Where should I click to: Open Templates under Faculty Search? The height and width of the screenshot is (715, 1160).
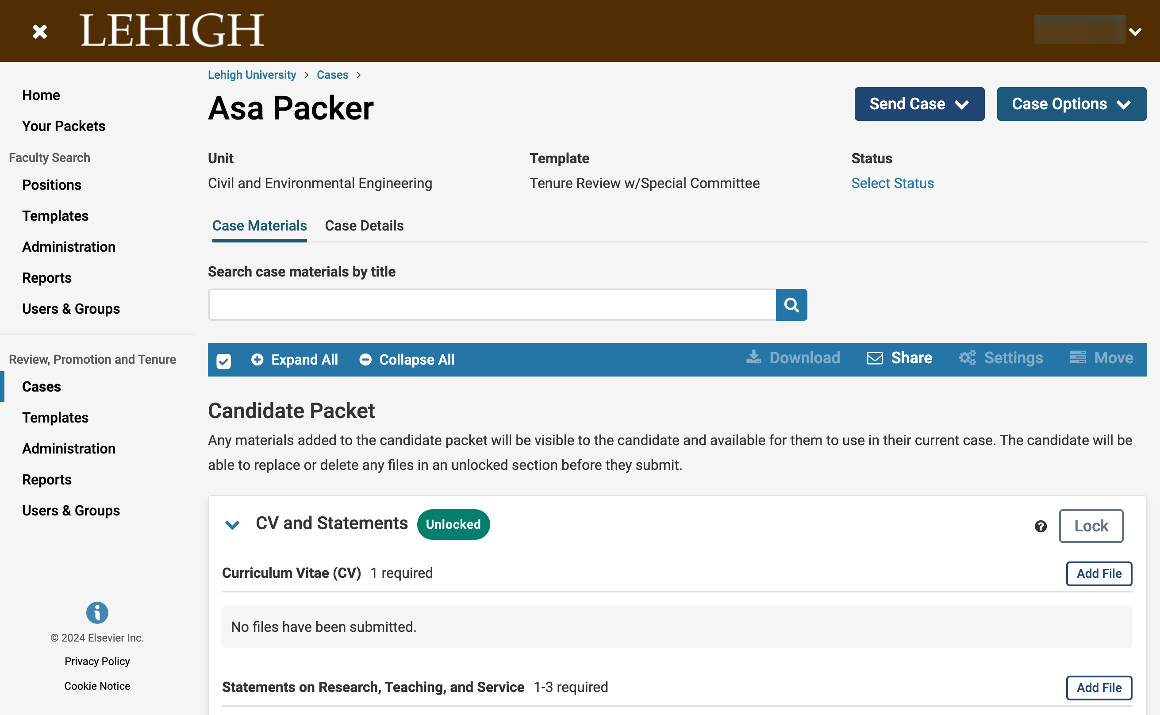point(55,216)
